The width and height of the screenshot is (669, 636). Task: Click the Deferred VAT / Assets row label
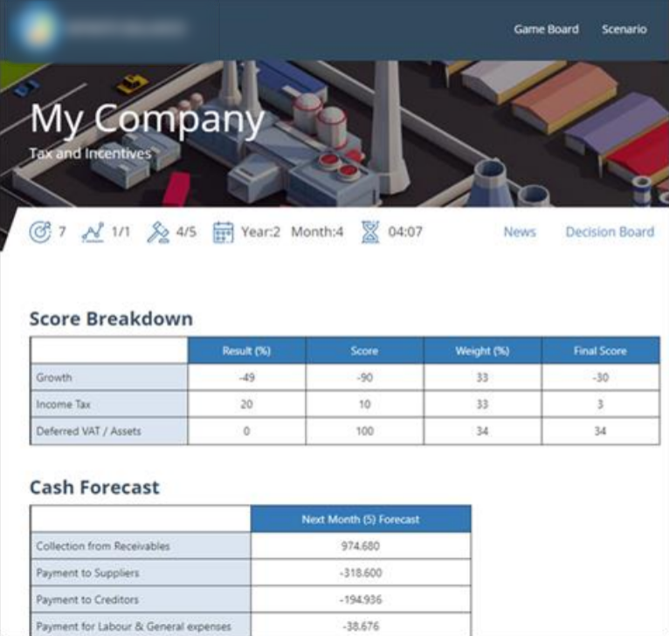pos(88,431)
